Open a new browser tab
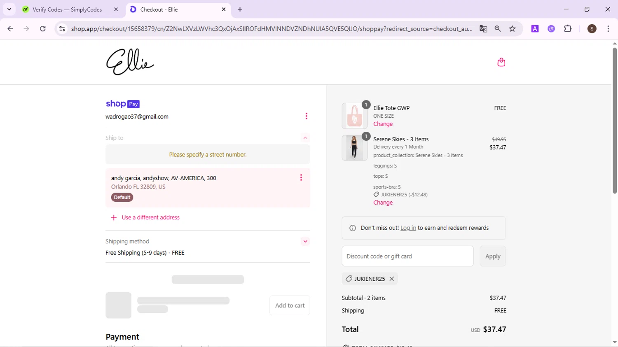The width and height of the screenshot is (618, 347). 240,9
